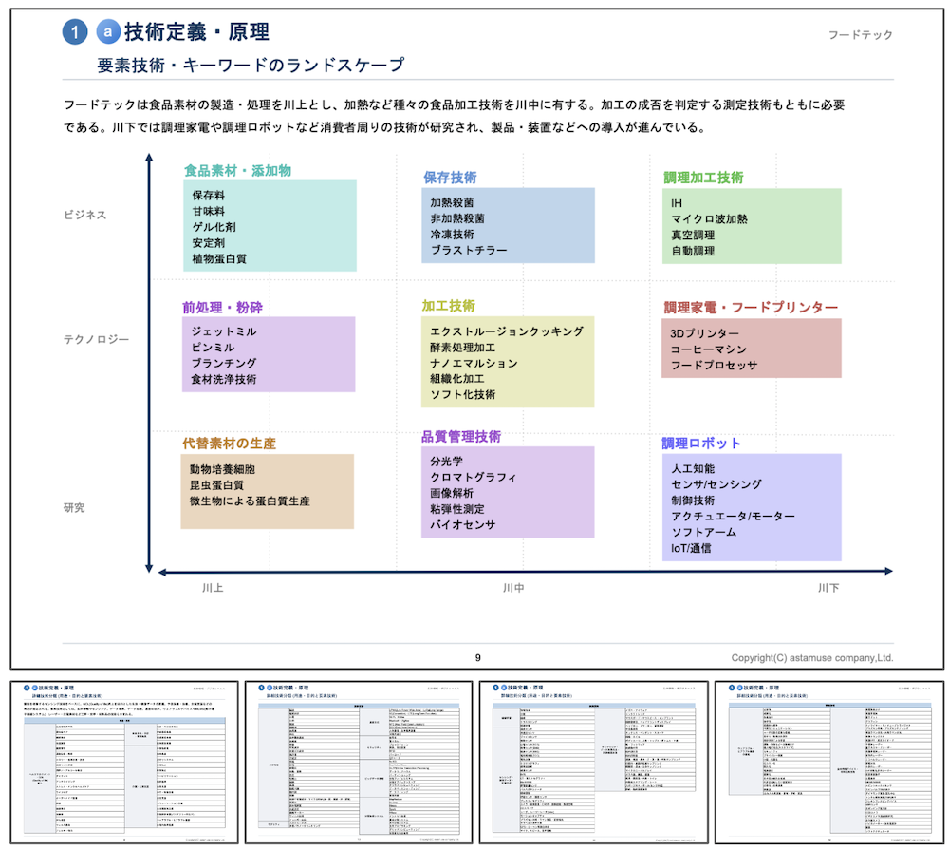
Task: Click the 調理加工技術 heading
Action: [x=703, y=178]
